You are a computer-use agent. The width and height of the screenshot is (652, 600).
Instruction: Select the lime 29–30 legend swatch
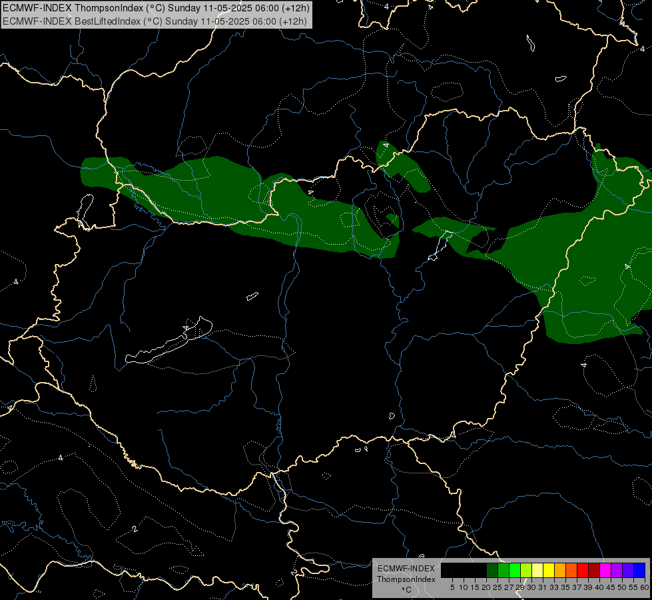coord(526,570)
